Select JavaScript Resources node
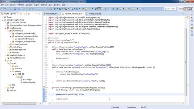 [x=17, y=55]
